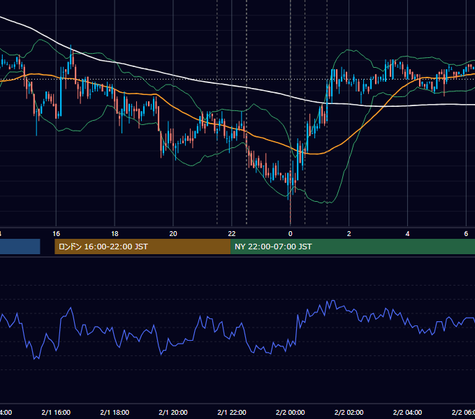Click the 2/1 20:00 date label

pyautogui.click(x=173, y=412)
